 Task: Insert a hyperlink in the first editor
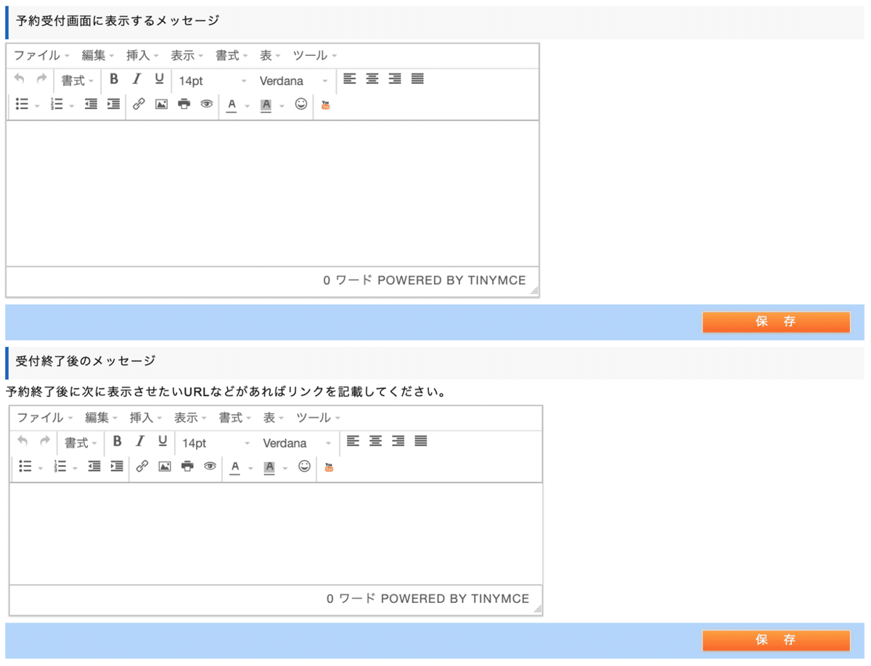pos(139,104)
